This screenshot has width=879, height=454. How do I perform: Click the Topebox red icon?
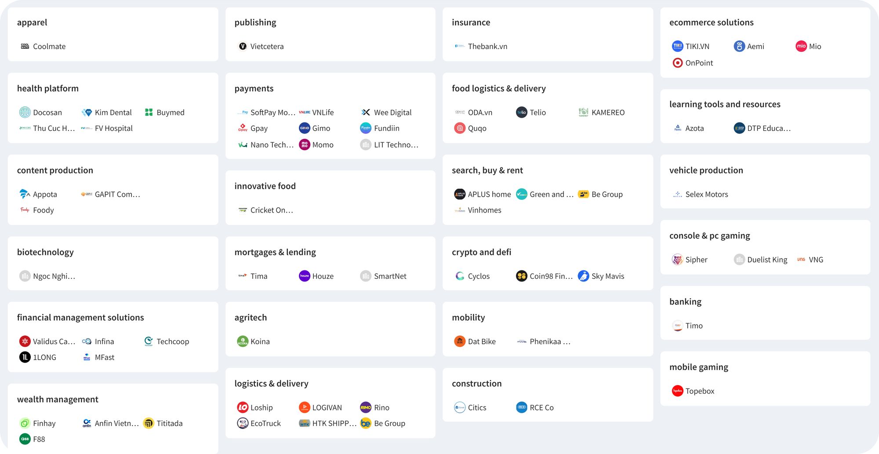point(677,391)
